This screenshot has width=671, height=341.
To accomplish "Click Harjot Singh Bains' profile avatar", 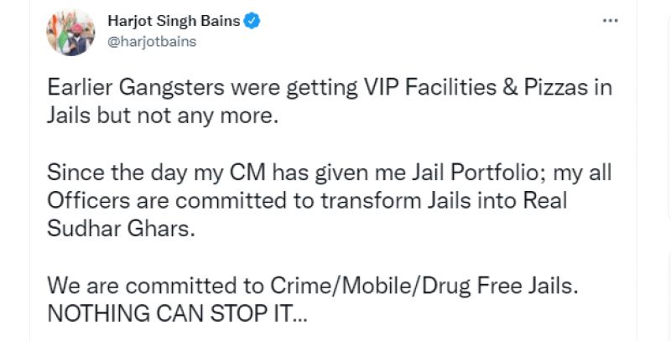I will [70, 34].
